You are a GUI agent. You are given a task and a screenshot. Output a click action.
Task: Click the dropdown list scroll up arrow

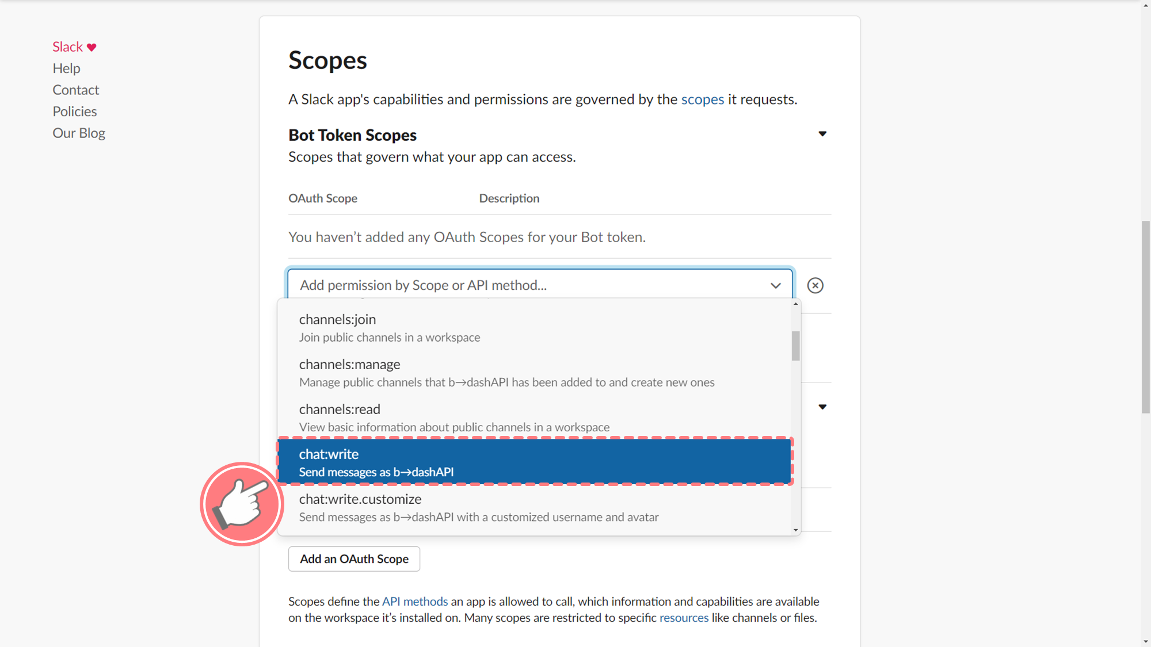[x=795, y=303]
